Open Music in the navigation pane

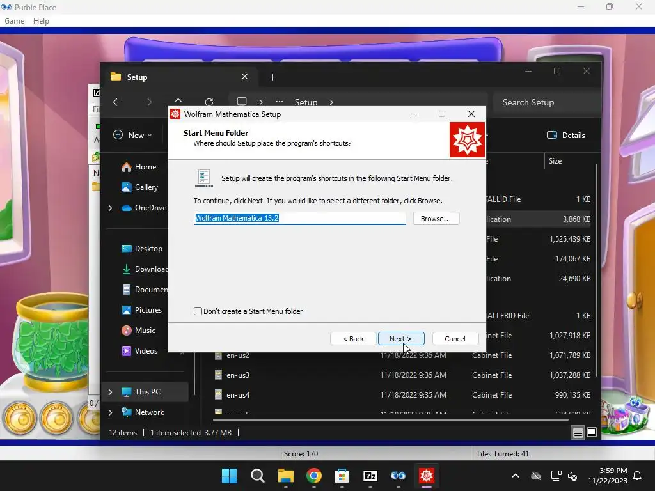point(139,331)
